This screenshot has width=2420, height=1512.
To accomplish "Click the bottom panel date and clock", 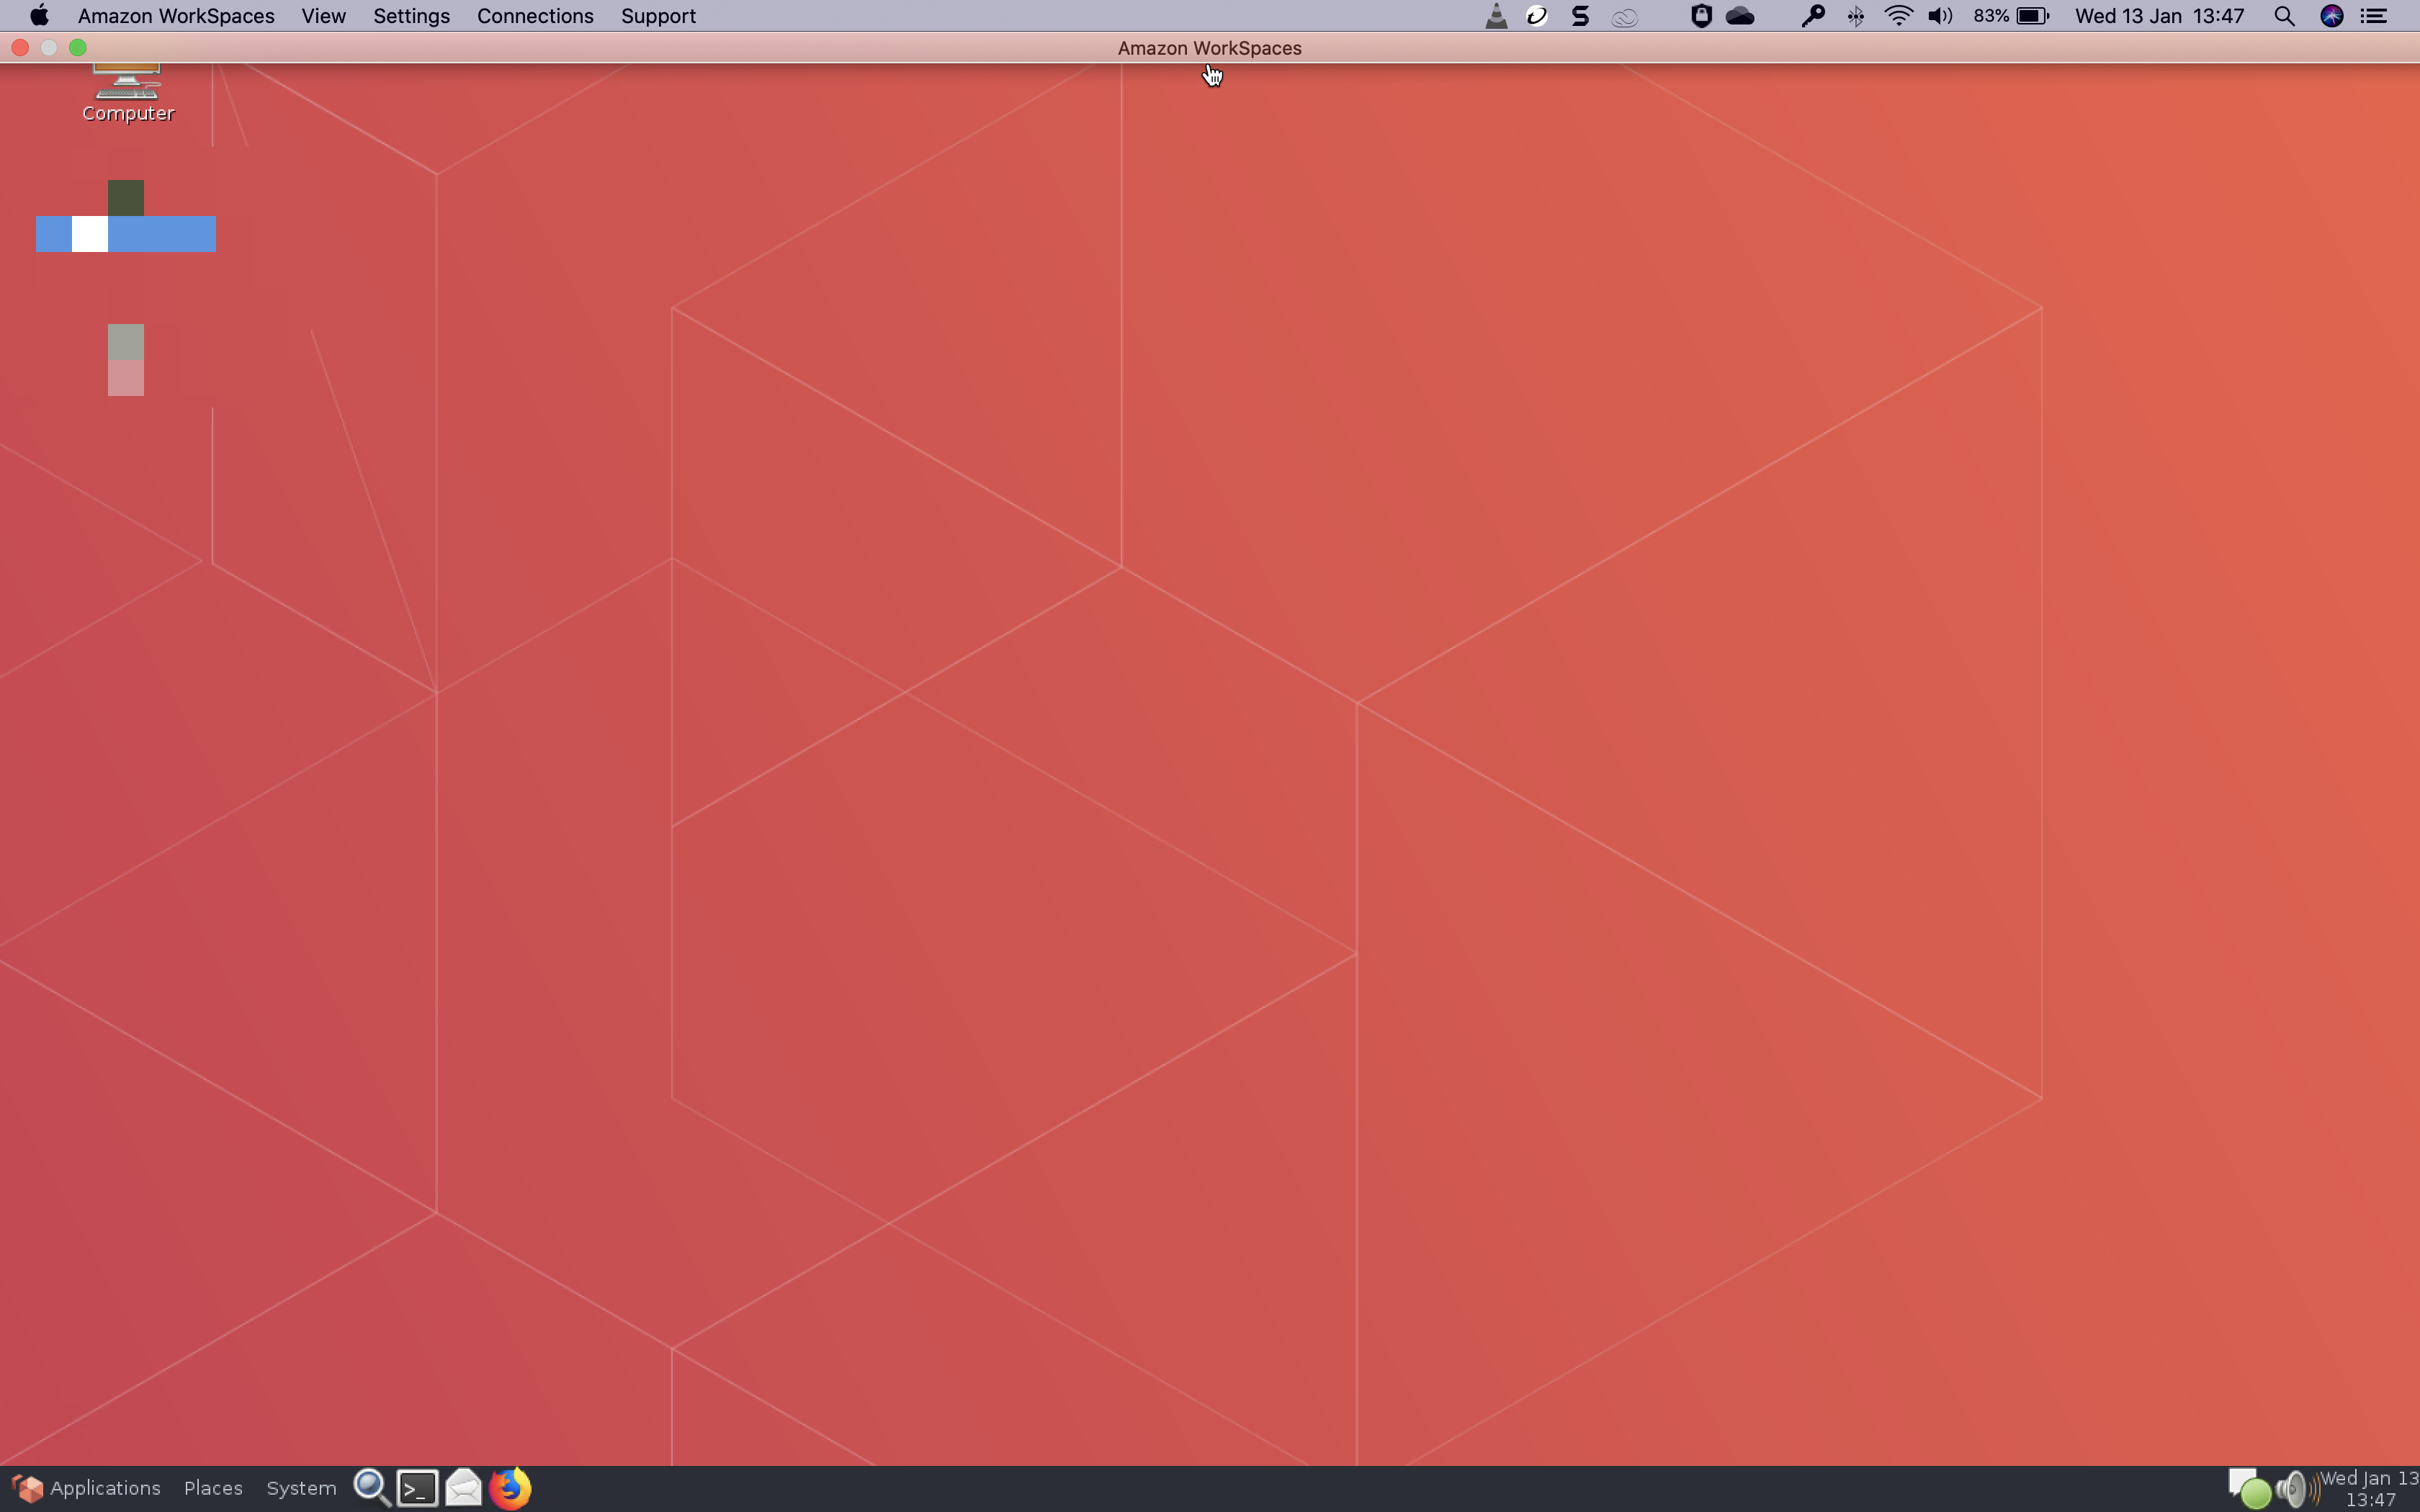I will [2370, 1489].
